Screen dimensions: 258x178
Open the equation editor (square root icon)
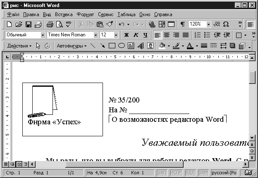pyautogui.click(x=217, y=24)
